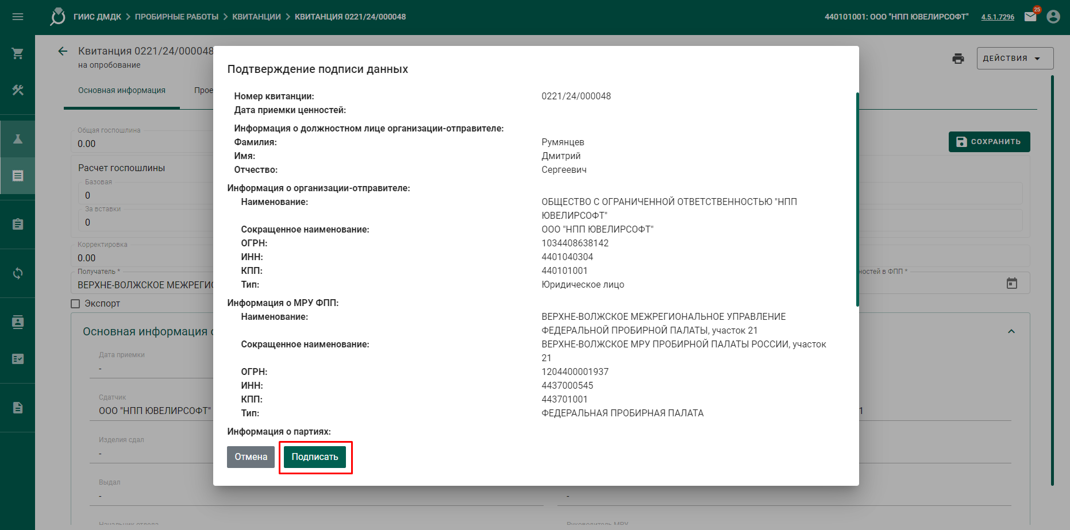
Task: Go back with the left arrow
Action: click(63, 51)
